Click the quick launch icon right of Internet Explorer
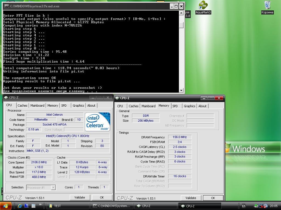The image size is (281, 210). [27, 206]
